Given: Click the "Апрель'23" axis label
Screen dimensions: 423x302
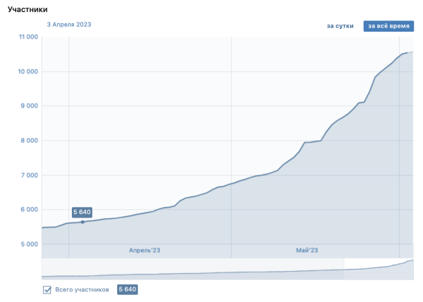Looking at the screenshot, I should 144,250.
